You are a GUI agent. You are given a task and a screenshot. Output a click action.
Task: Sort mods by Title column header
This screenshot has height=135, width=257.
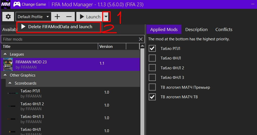click(x=50, y=47)
